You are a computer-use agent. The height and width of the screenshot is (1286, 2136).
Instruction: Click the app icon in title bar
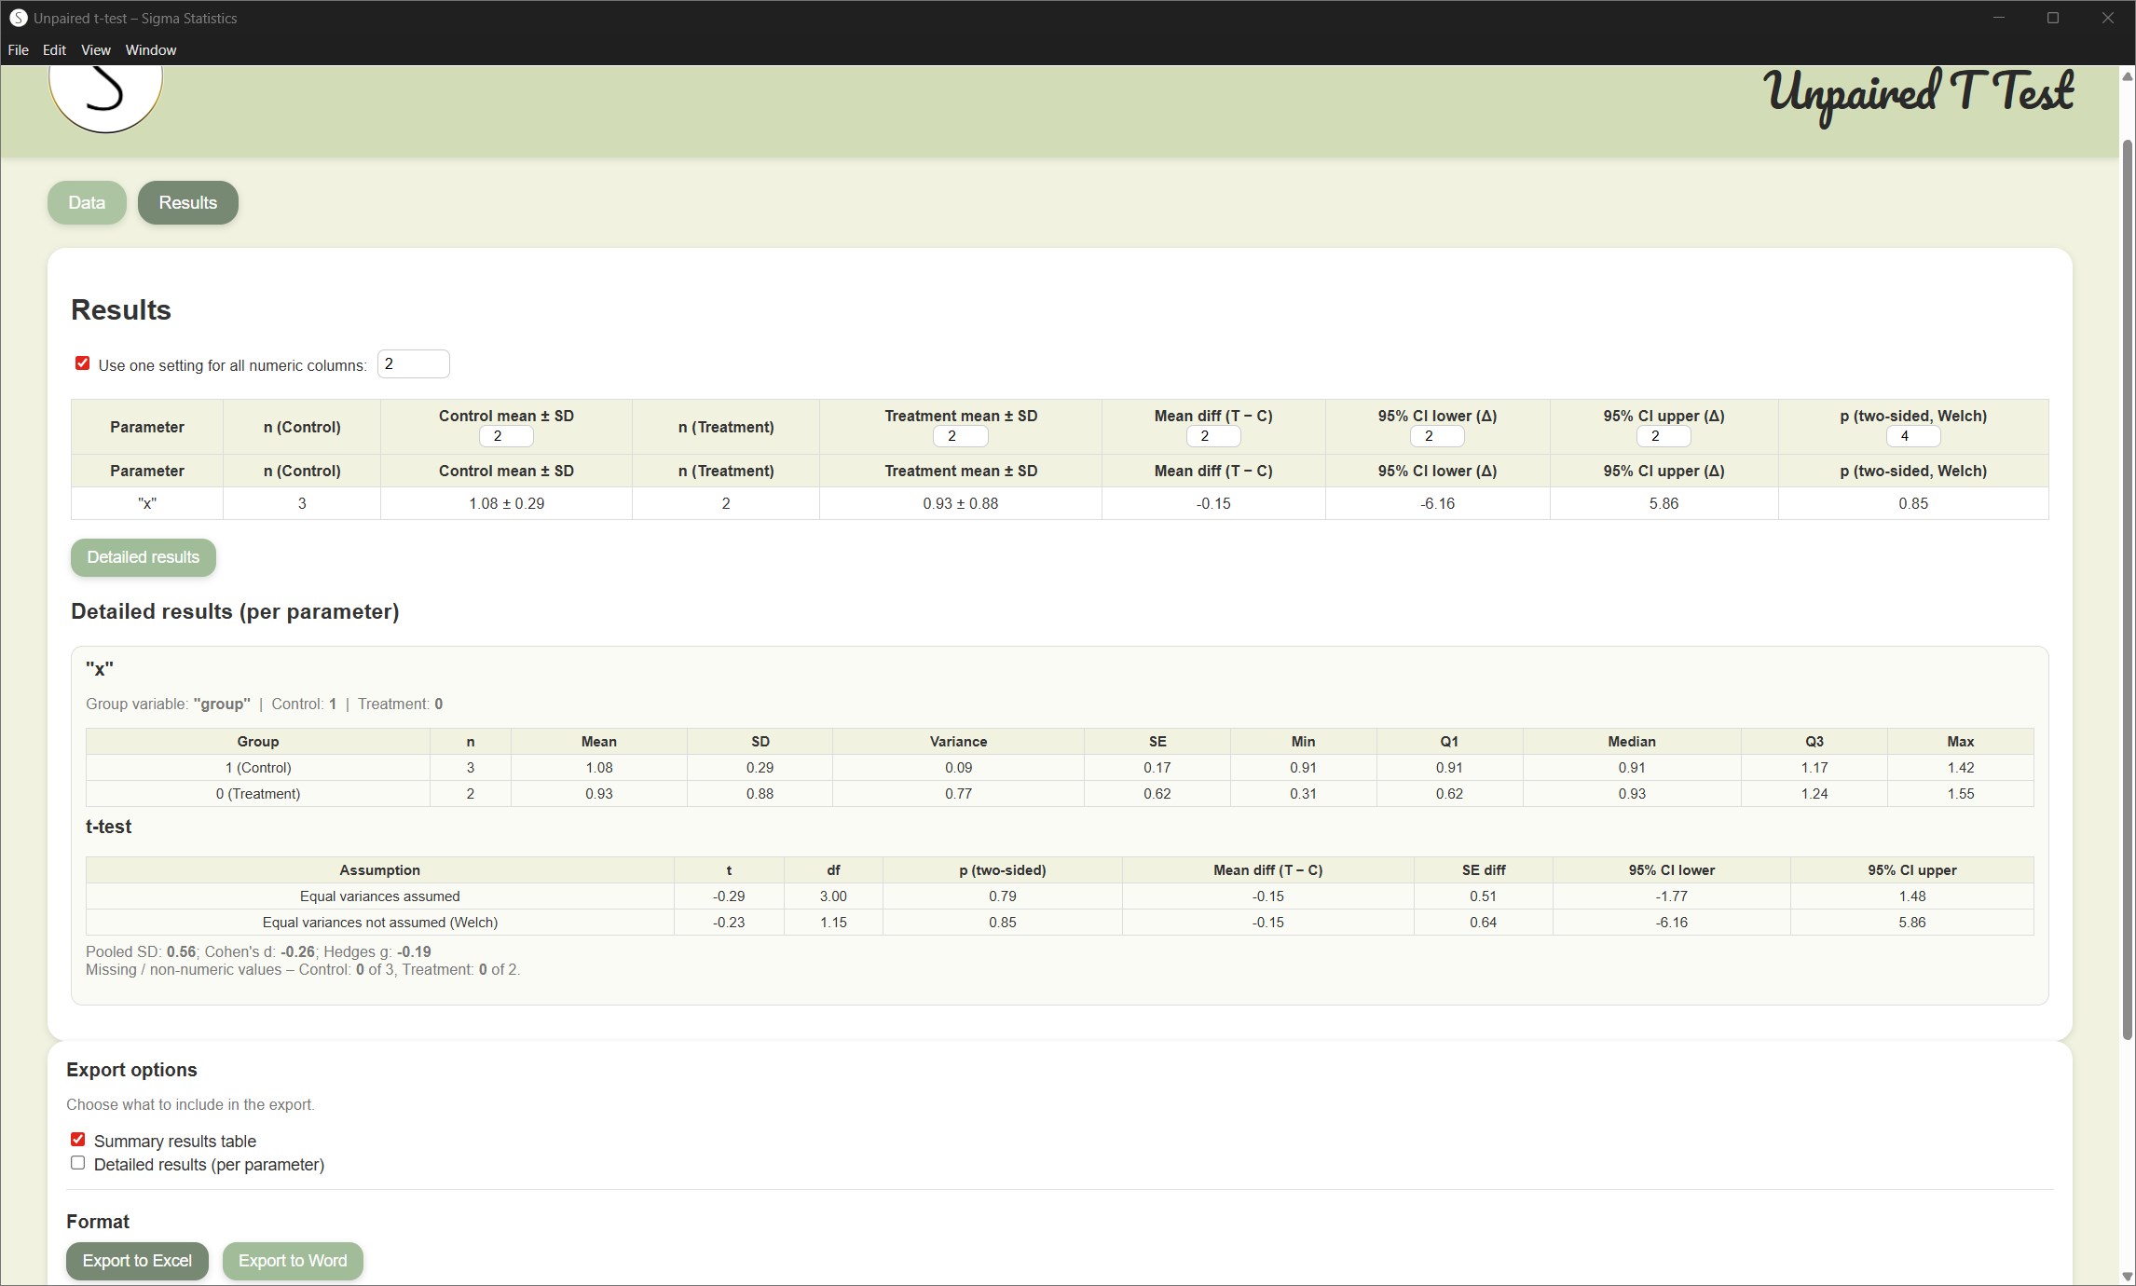[x=18, y=18]
